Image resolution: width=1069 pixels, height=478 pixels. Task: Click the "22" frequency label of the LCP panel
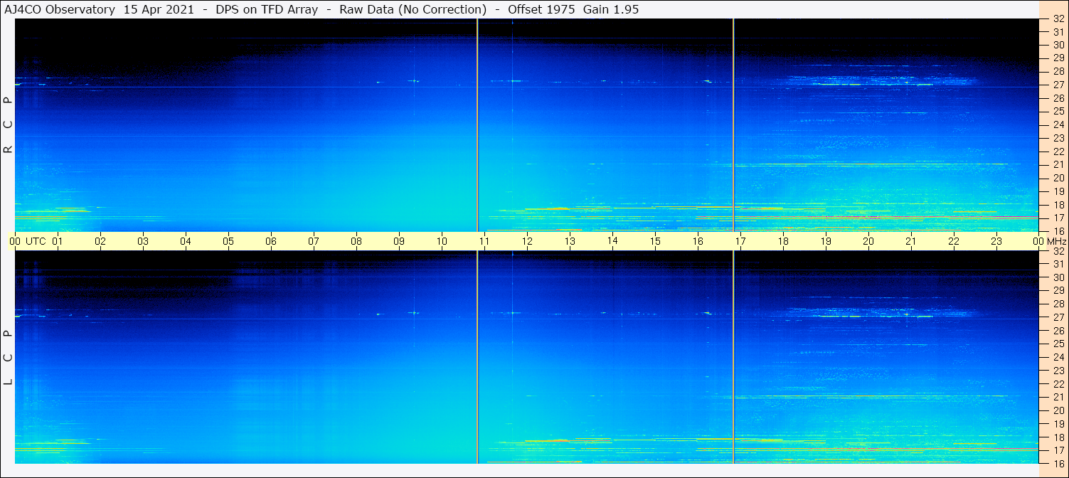pyautogui.click(x=1058, y=383)
